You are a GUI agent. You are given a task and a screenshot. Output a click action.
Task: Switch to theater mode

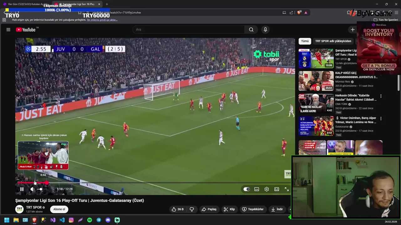point(277,189)
